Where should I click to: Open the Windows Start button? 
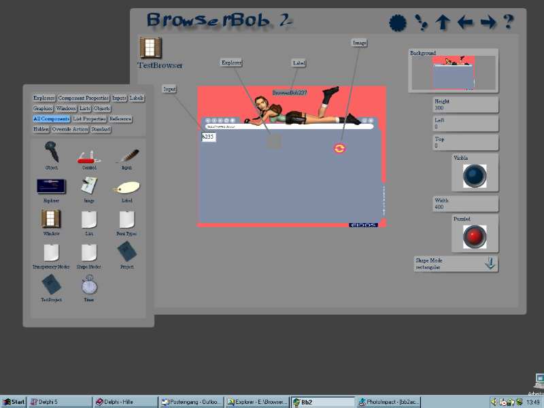14,402
